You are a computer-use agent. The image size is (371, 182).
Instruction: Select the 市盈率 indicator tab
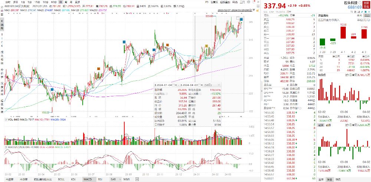point(10,179)
